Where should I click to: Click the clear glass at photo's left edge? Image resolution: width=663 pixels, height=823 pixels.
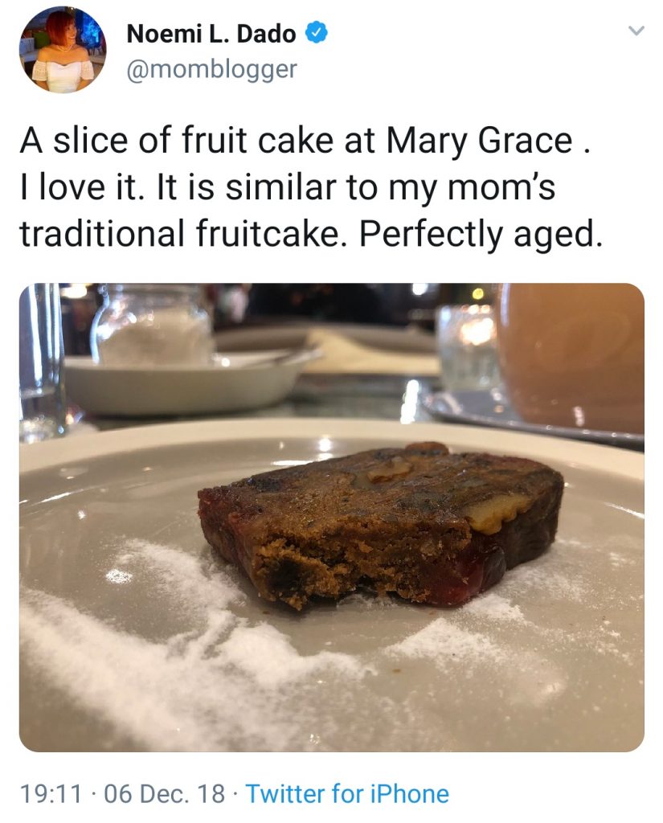39,362
